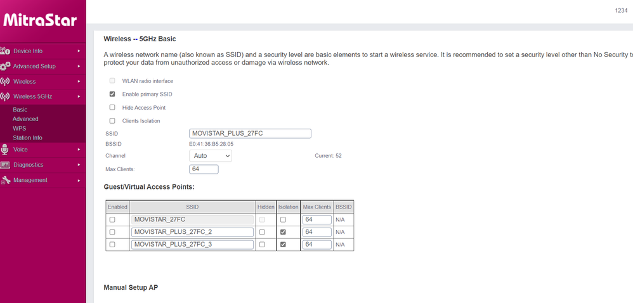Open the Station Info submenu item

click(x=27, y=138)
